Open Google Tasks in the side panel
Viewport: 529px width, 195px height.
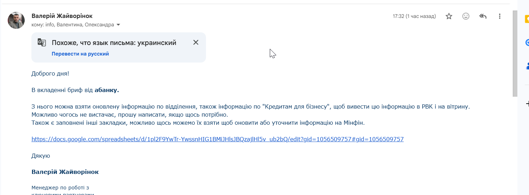point(527,43)
